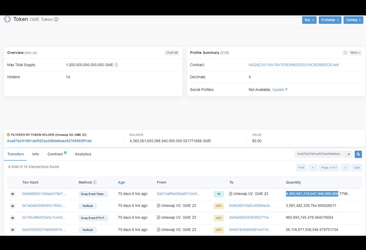This screenshot has height=250, width=366.
Task: Click the info icon beside GME Token
Action: (x=56, y=19)
